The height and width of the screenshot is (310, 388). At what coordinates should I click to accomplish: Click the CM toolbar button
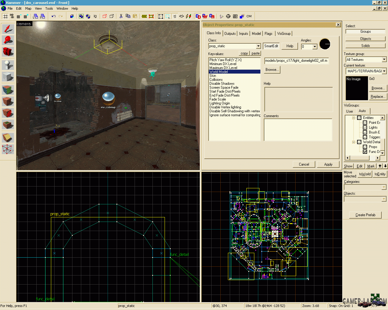[x=249, y=16]
